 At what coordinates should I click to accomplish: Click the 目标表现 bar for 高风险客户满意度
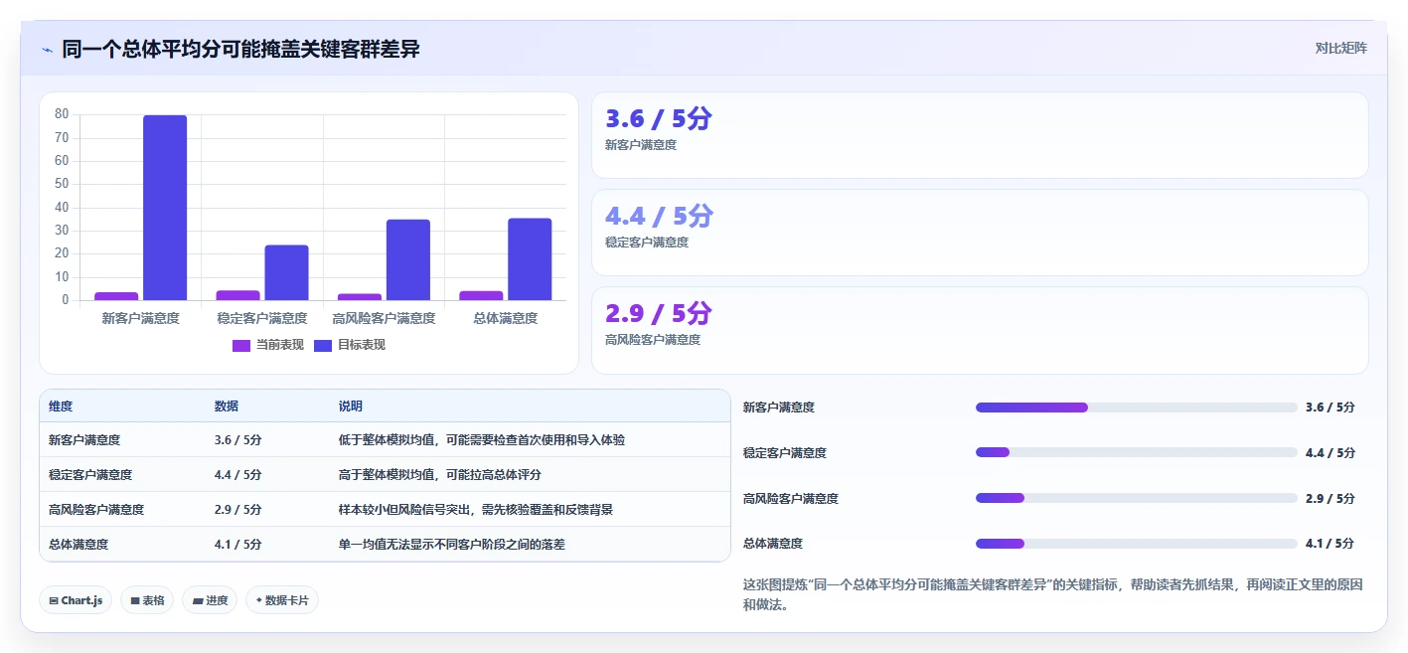click(408, 259)
